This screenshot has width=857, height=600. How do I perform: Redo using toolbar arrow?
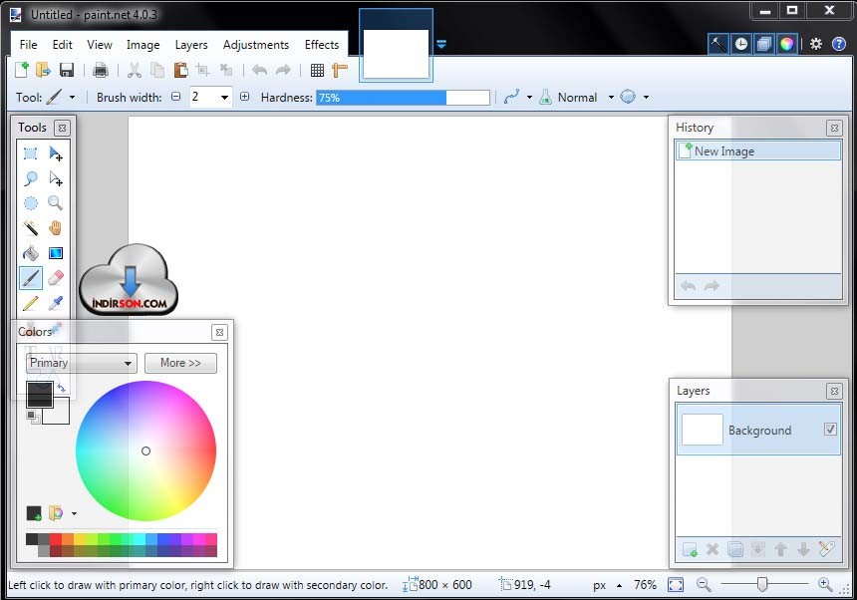tap(283, 70)
